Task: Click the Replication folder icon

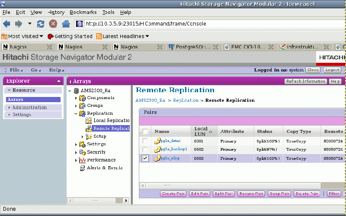Action: point(82,113)
